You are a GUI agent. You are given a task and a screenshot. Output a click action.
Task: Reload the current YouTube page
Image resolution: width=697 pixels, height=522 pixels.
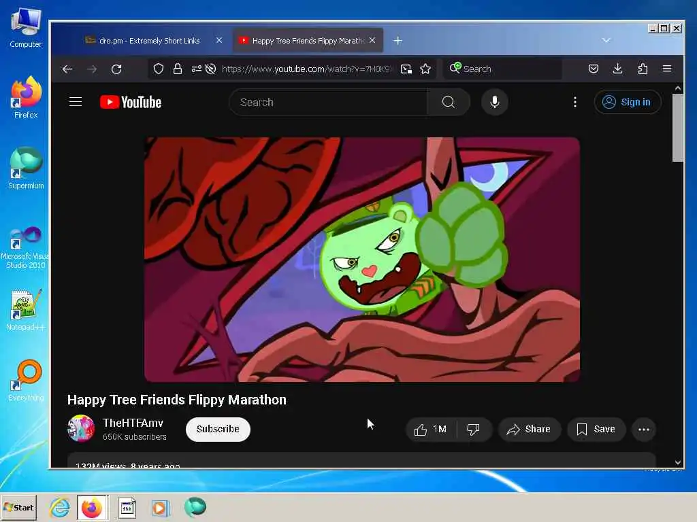116,69
